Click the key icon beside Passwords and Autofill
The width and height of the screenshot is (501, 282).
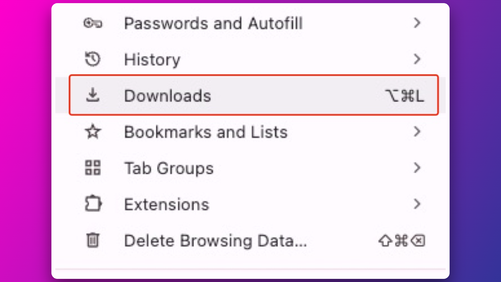93,23
